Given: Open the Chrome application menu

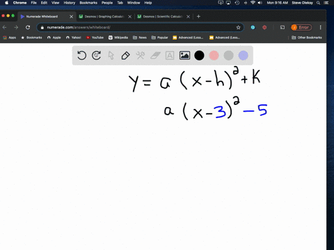Looking at the screenshot, I should (x=19, y=3).
